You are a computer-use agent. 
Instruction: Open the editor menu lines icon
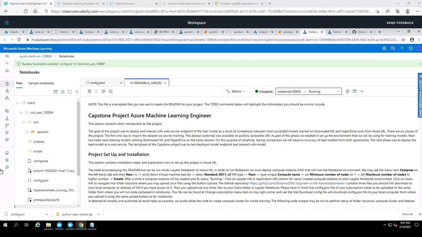coord(89,91)
